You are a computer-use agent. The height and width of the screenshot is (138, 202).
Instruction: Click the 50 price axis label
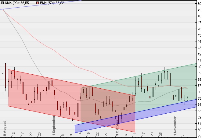tap(199, 4)
